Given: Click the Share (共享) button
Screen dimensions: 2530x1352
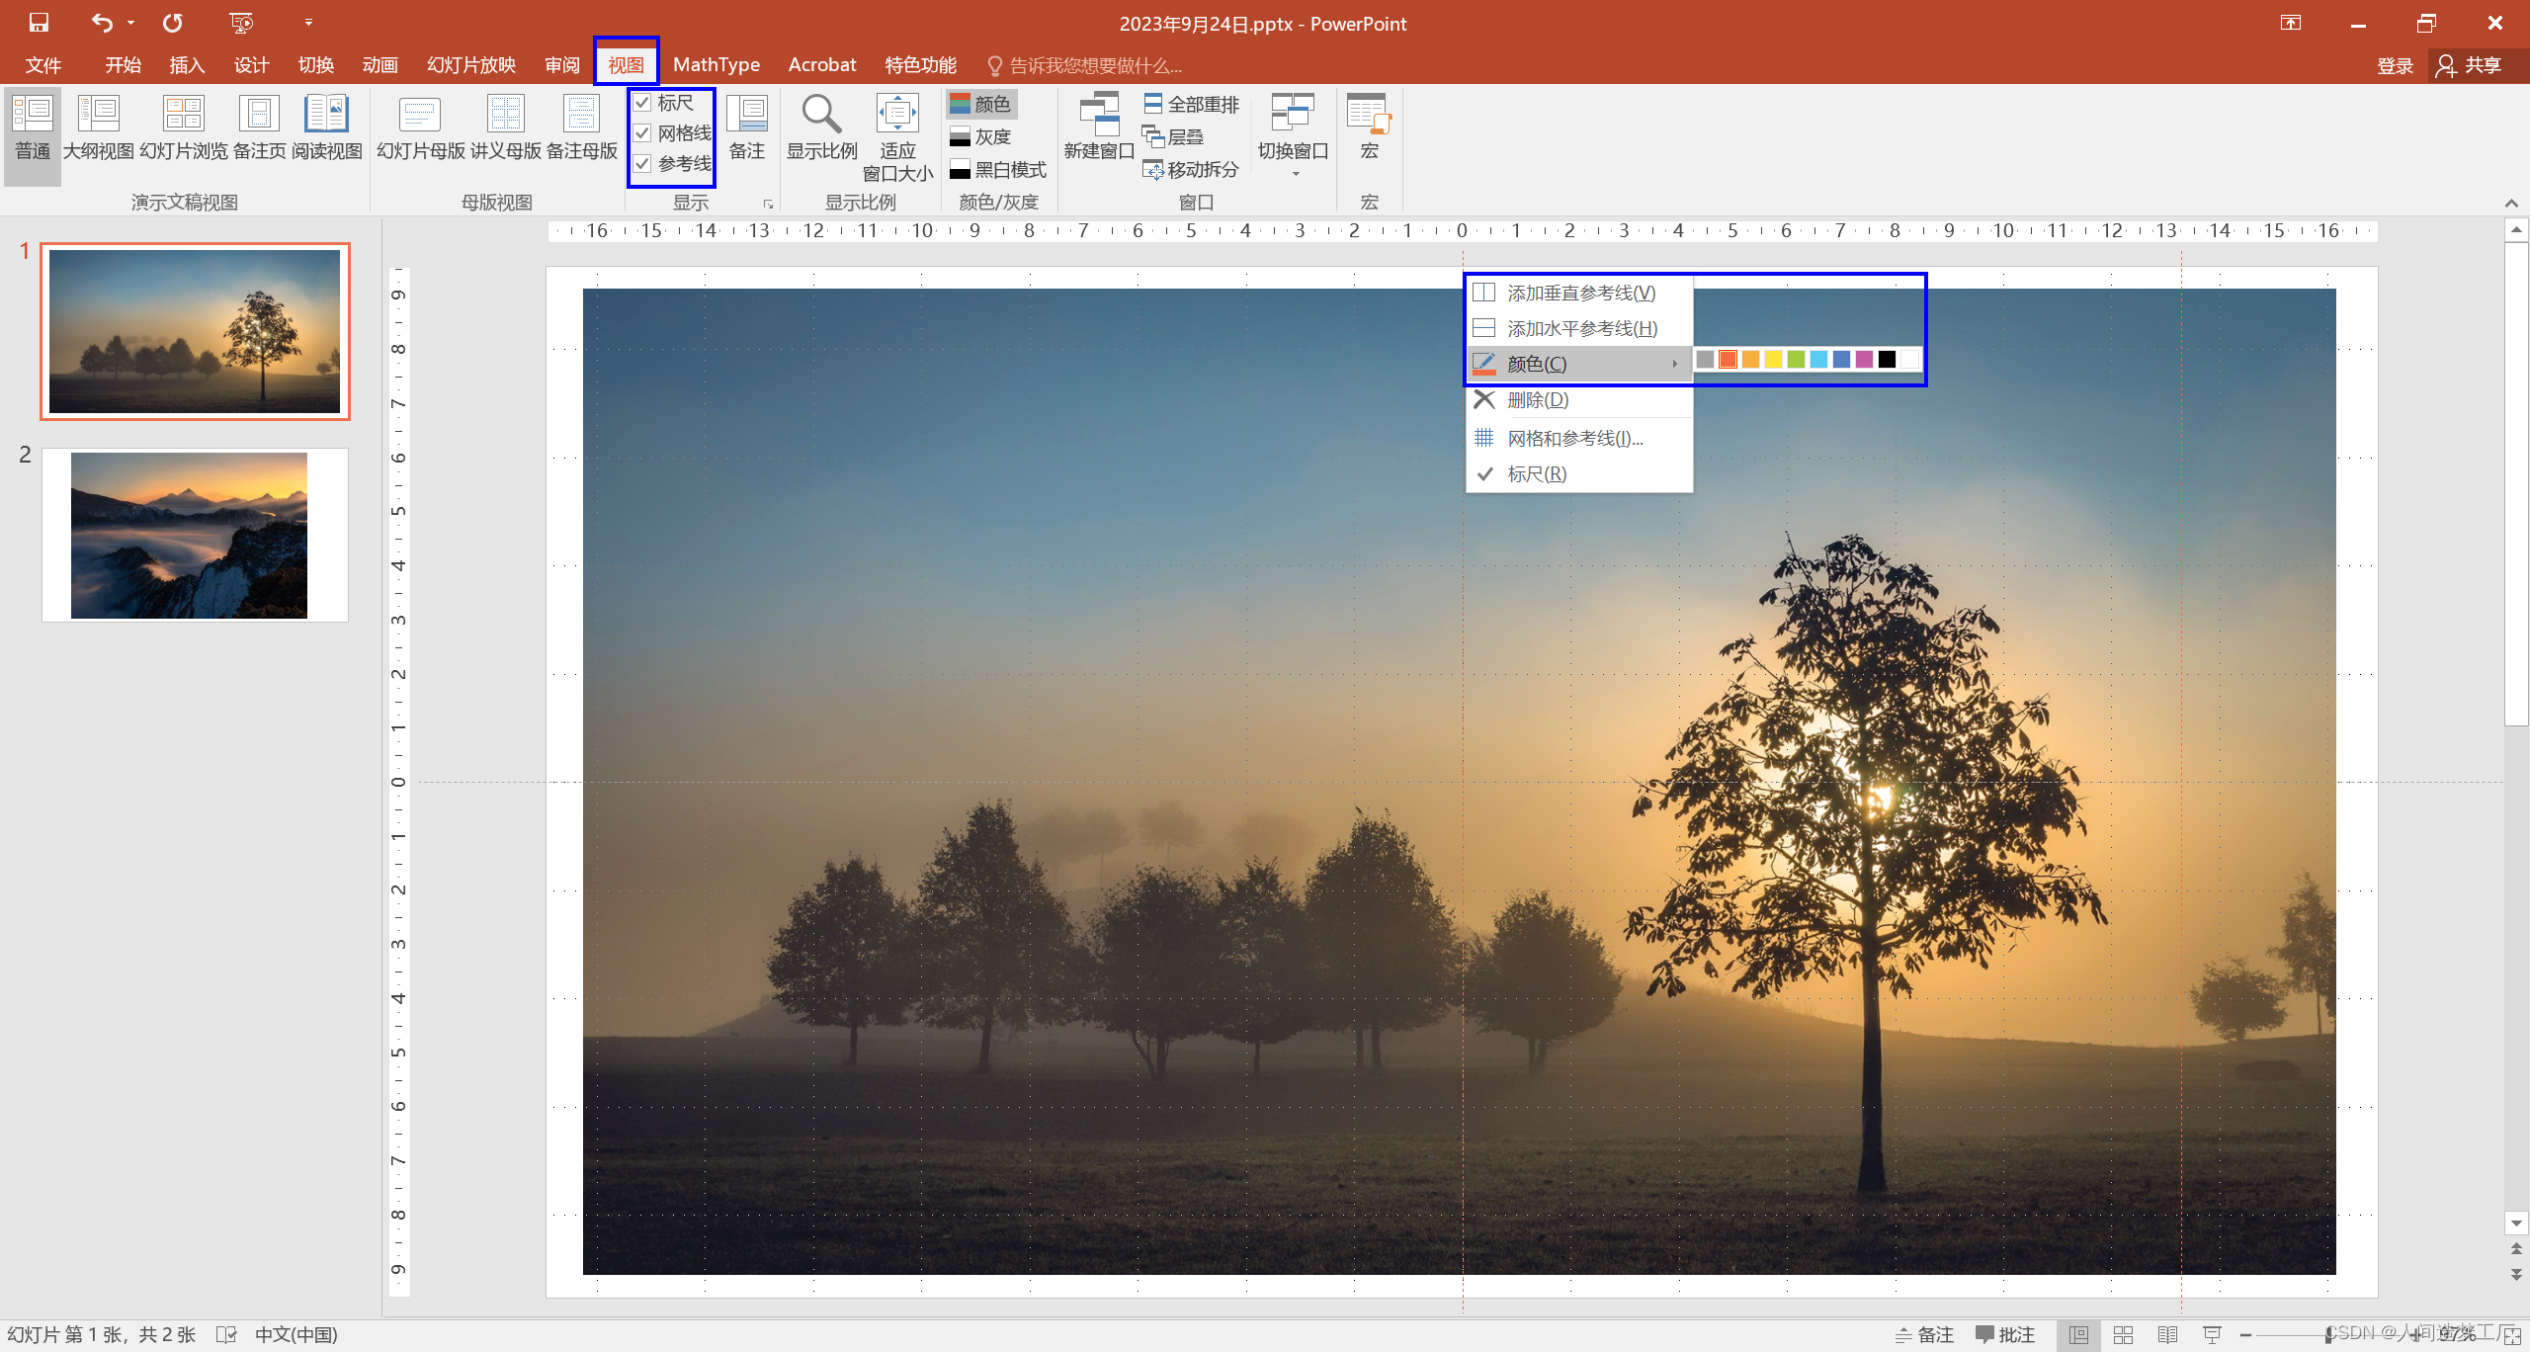Looking at the screenshot, I should point(2471,65).
